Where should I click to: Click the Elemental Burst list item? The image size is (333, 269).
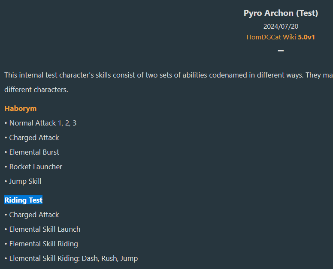click(x=34, y=152)
